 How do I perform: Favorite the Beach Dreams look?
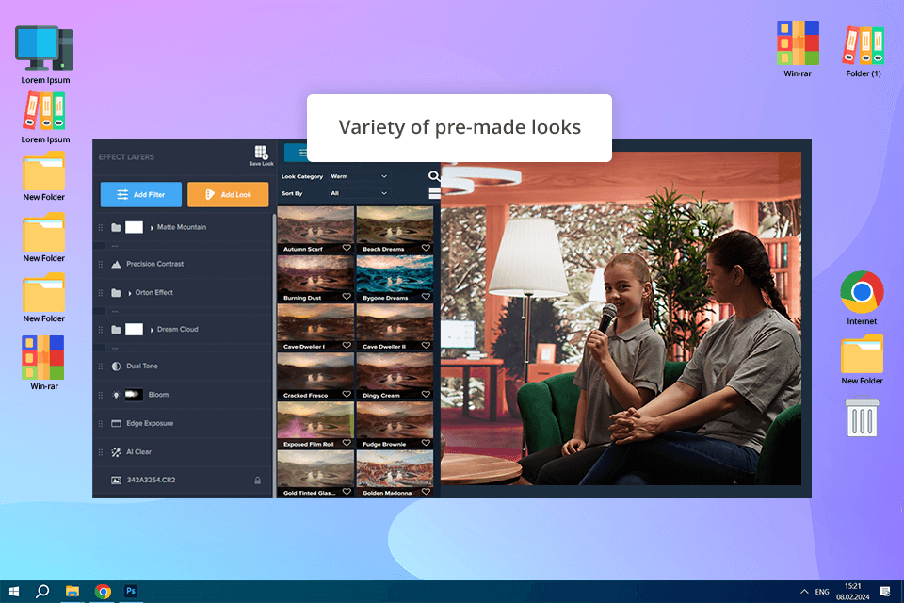pyautogui.click(x=426, y=248)
